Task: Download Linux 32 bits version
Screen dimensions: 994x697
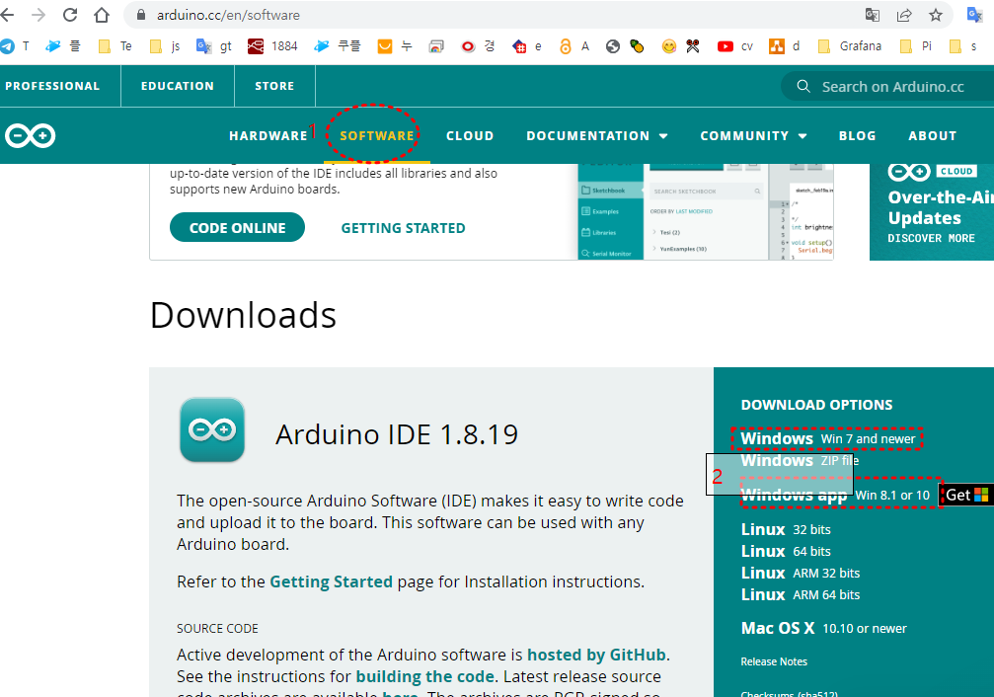Action: [786, 529]
